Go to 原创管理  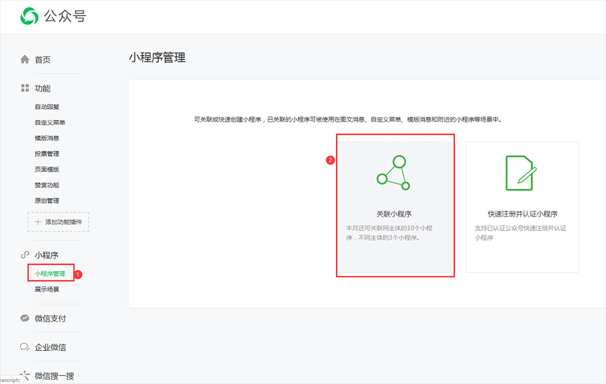click(47, 201)
